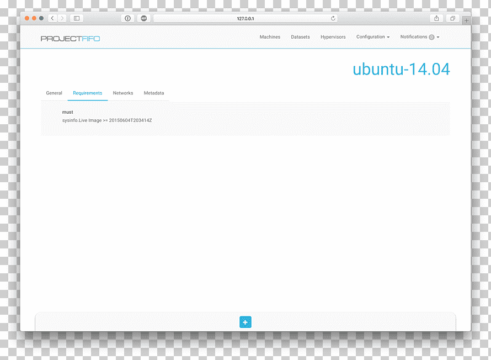This screenshot has height=360, width=491.
Task: Switch to the Metadata tab
Action: pyautogui.click(x=154, y=93)
